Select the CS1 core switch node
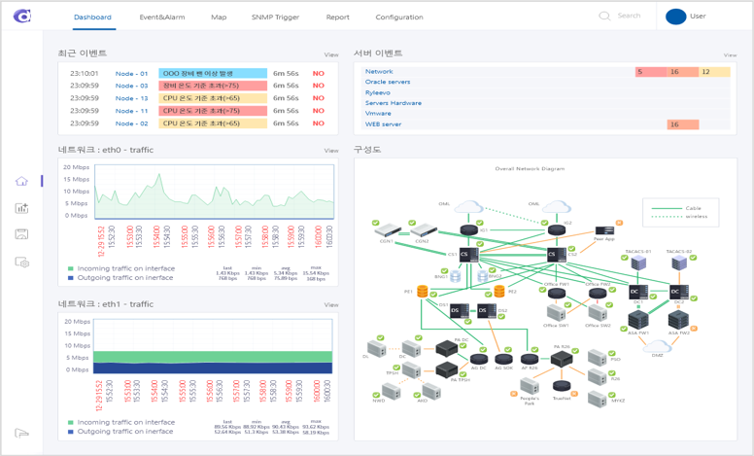This screenshot has height=456, width=754. tap(463, 254)
